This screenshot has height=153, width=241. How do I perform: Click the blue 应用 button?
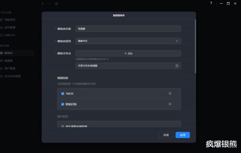[x=183, y=135]
